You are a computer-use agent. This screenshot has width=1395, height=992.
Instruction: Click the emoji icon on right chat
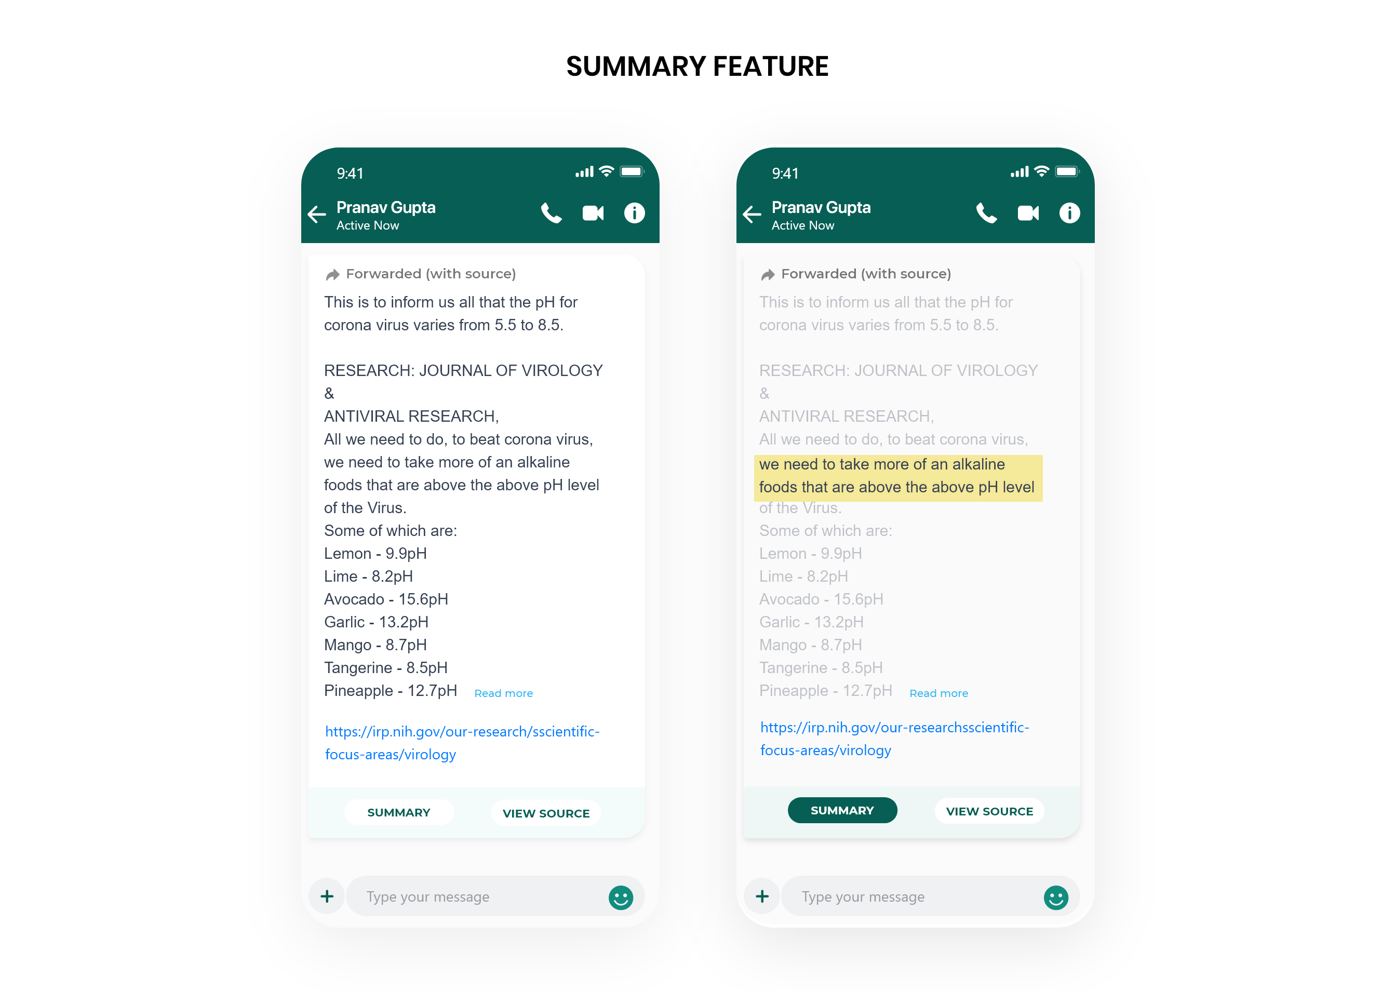[x=1056, y=897]
